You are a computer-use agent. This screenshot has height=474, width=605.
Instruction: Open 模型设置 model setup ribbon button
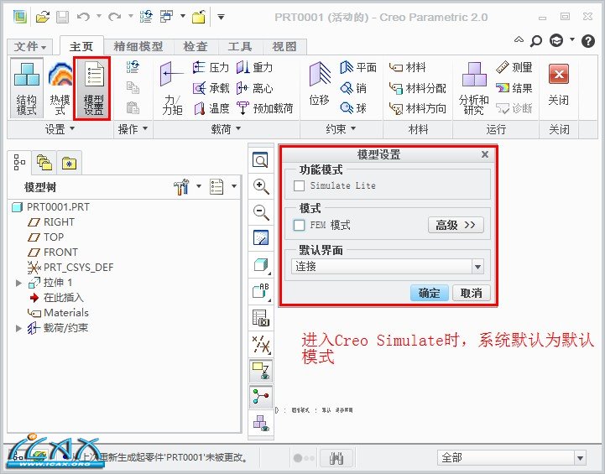pos(93,88)
